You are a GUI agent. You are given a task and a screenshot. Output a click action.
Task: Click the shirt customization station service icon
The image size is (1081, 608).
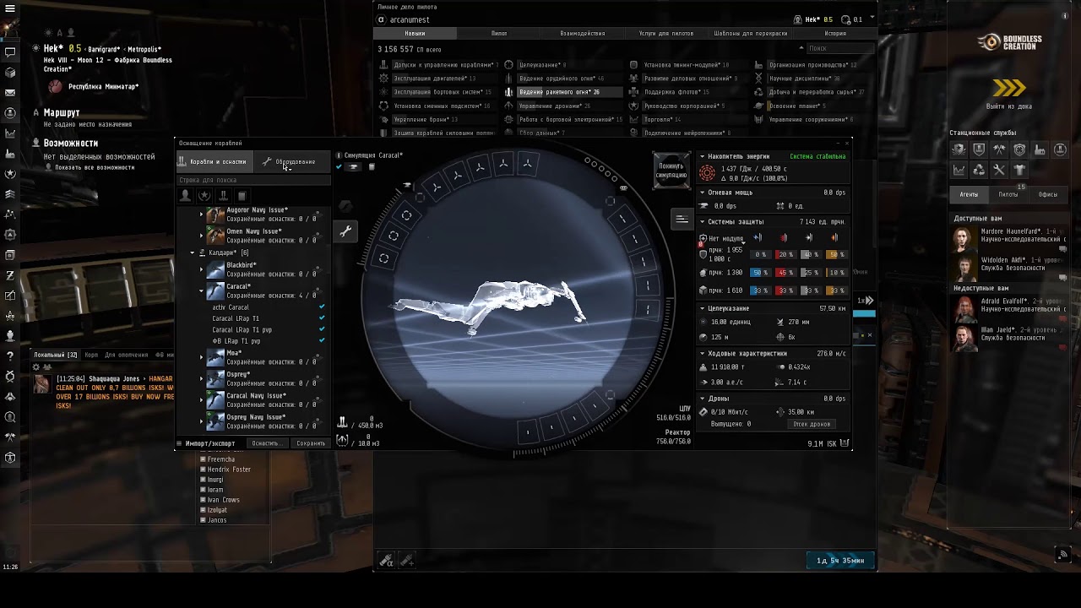tap(1019, 170)
